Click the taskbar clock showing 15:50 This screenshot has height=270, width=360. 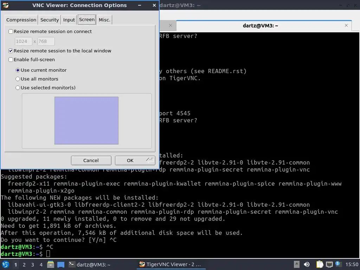click(352, 264)
